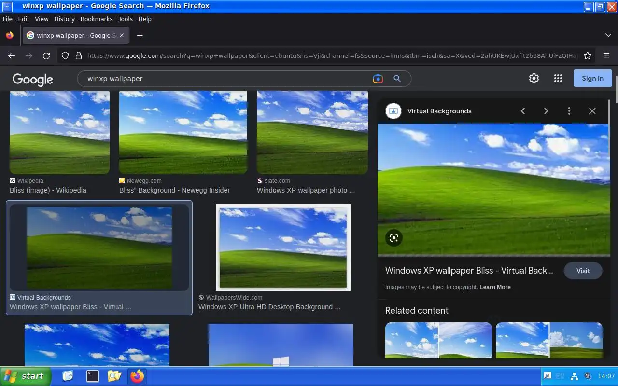Screen dimensions: 618x386
Task: Open tracking protection shield icon
Action: point(65,55)
